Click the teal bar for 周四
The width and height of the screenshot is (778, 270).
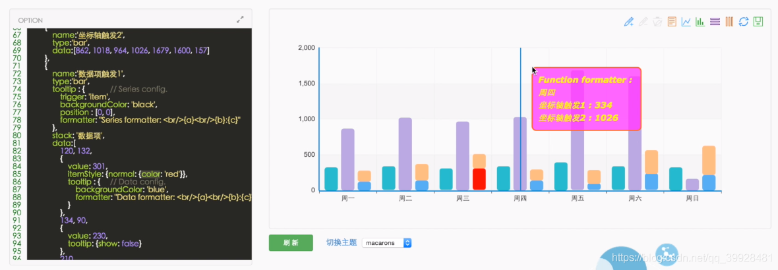[x=503, y=178]
